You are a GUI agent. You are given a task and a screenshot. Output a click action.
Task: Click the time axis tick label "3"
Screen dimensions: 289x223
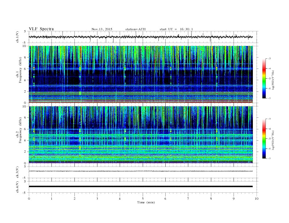[97, 199]
